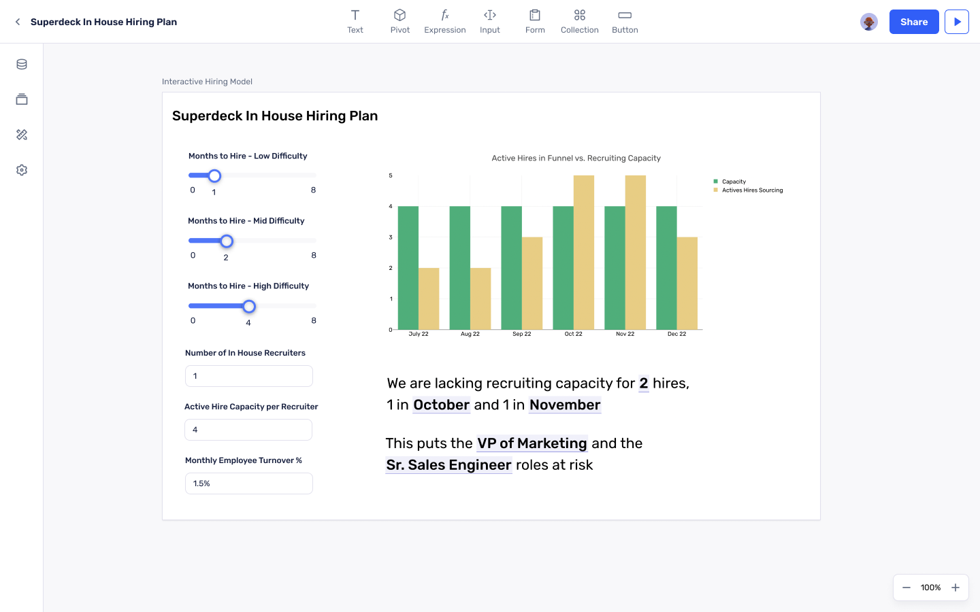
Task: Select the highlighted value 2 hires
Action: tap(644, 384)
